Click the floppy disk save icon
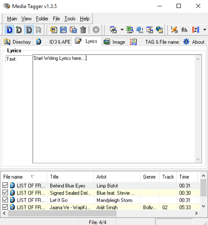The image size is (208, 225). [63, 30]
